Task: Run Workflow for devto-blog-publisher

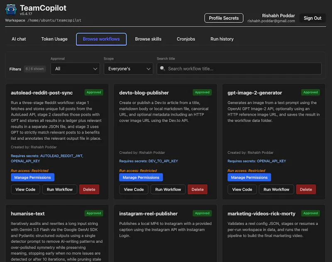Action: point(168,189)
